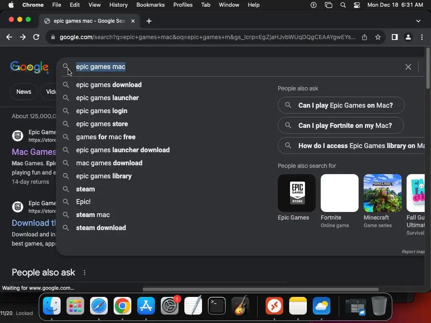
Task: Open Spotlight search in menu bar
Action: [x=343, y=5]
